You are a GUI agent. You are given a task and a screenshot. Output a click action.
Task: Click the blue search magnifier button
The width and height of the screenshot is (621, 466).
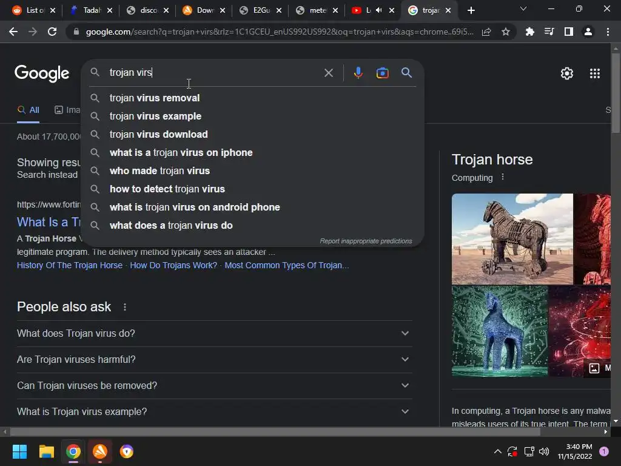[406, 73]
